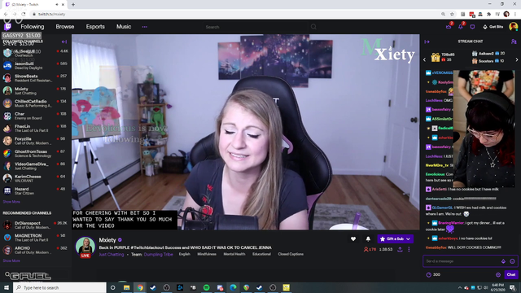Open KarimCheese's channel in the sidebar
This screenshot has height=293, width=521.
(x=36, y=178)
